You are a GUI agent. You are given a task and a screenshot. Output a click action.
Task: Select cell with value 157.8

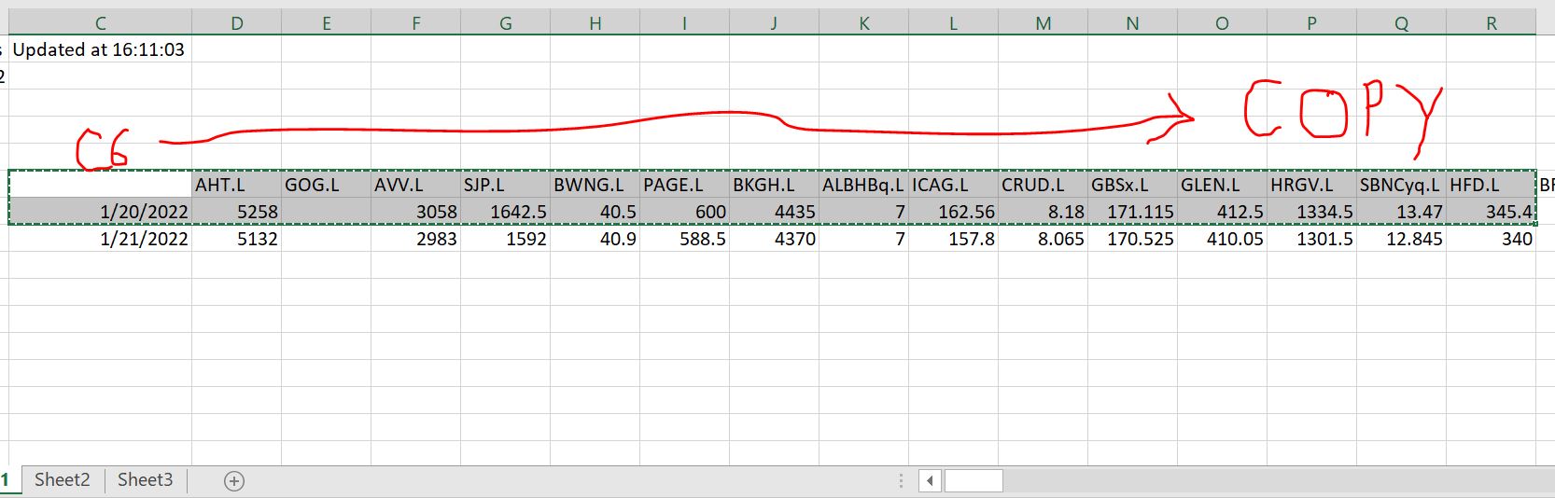click(x=953, y=239)
